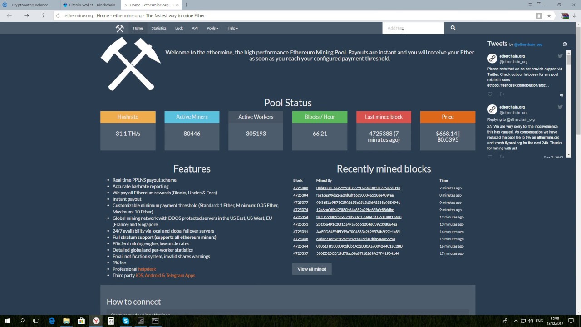
Task: Click the protect lock icon in address bar
Action: 539,15
